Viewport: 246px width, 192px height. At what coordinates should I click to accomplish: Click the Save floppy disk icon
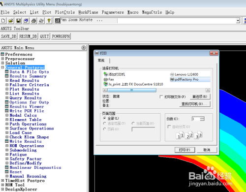point(18,21)
